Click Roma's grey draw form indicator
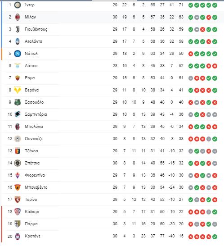Viewport: 224px width, 246px height. pos(191,78)
